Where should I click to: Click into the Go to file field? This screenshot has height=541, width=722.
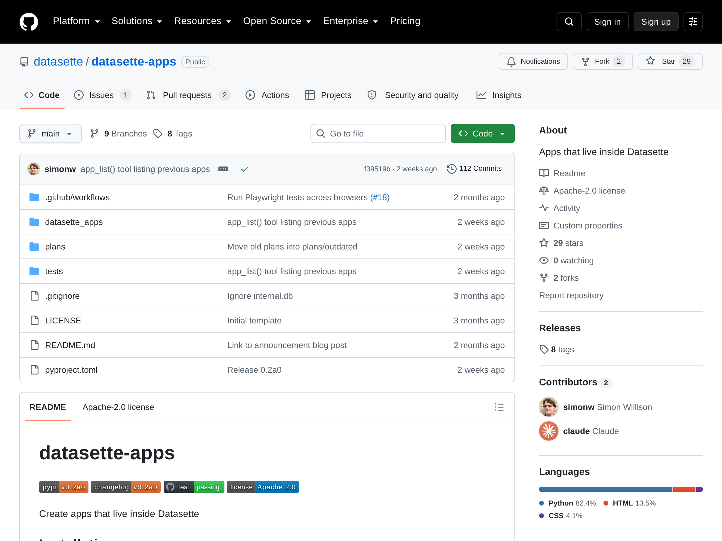378,133
